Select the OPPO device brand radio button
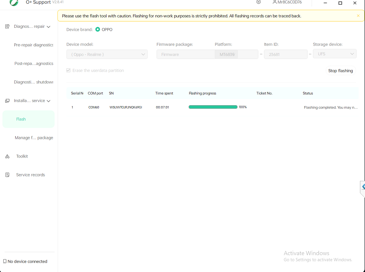 tap(98, 29)
